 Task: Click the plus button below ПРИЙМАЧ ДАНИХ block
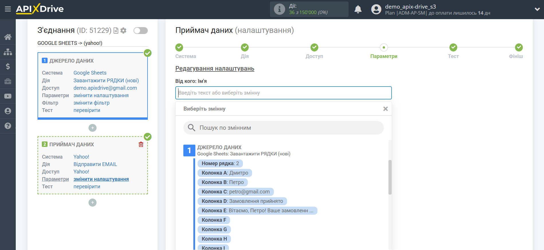[93, 203]
